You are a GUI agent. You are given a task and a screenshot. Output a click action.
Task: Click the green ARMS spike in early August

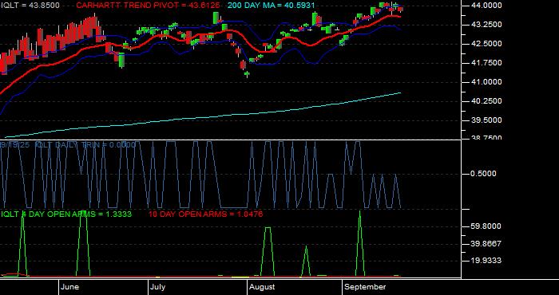click(x=268, y=251)
